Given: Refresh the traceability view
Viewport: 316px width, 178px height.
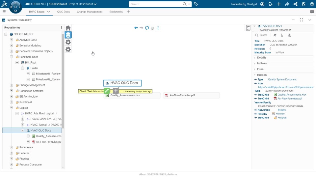Looking at the screenshot, I should point(147,28).
